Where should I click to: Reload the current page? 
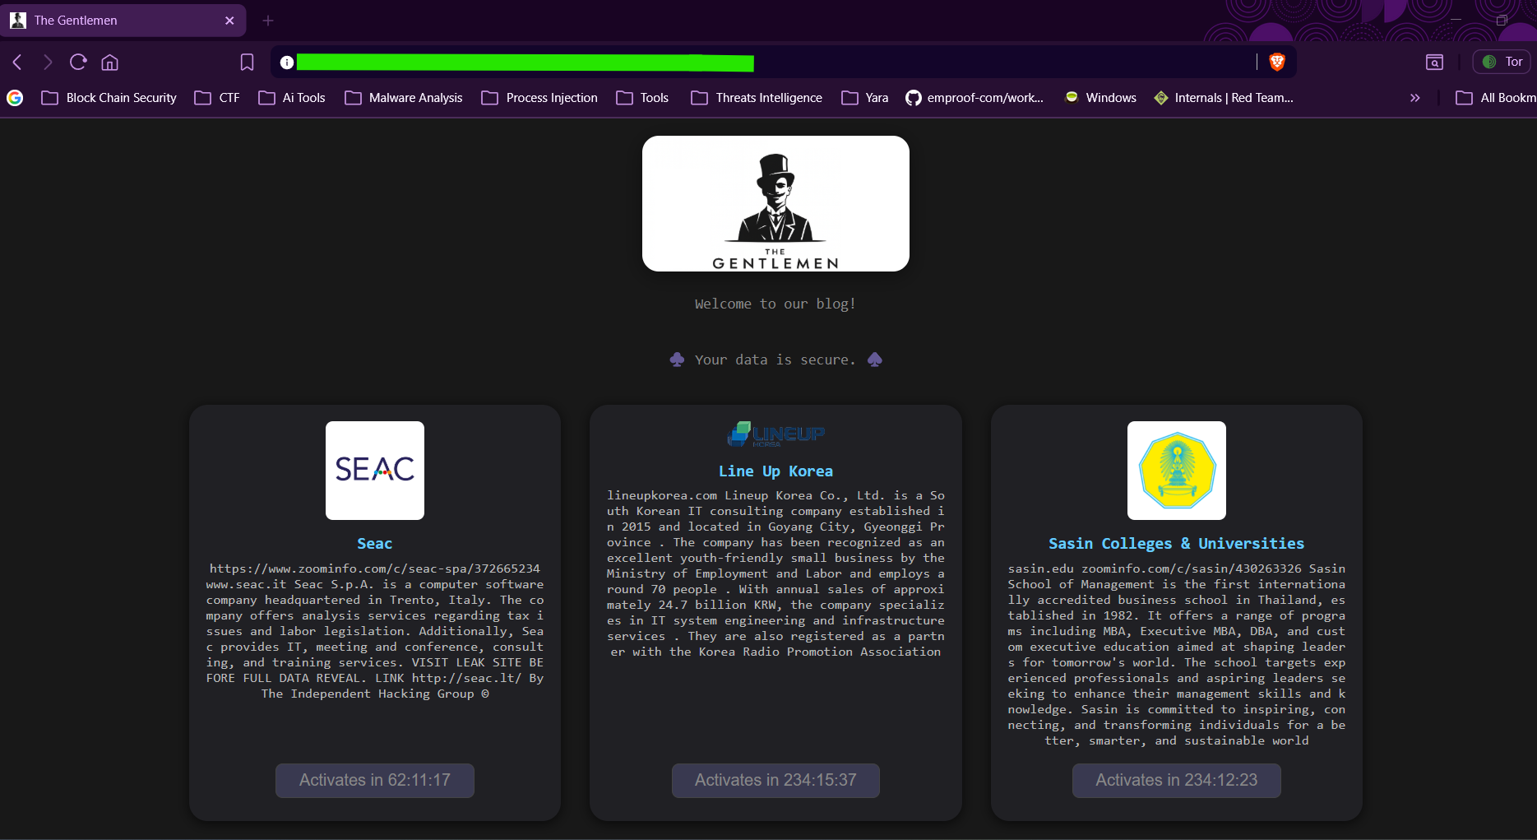78,63
